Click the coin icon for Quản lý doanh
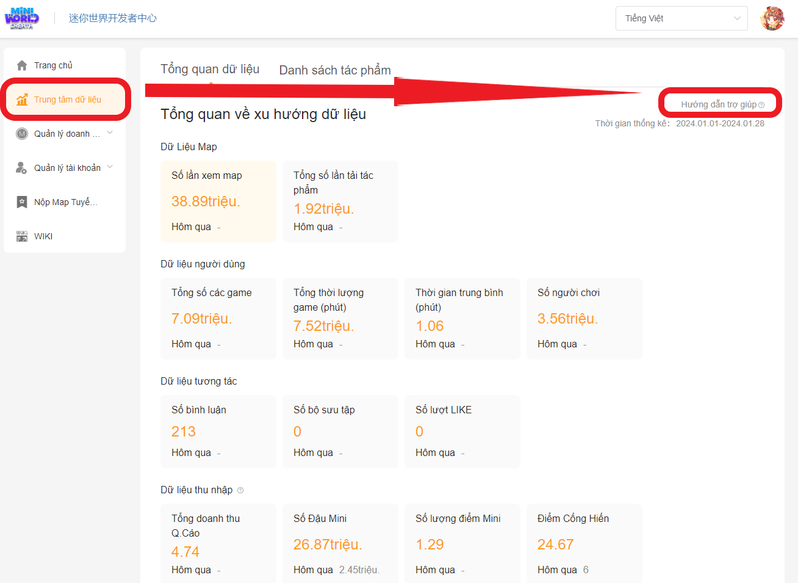The image size is (798, 583). [x=22, y=134]
